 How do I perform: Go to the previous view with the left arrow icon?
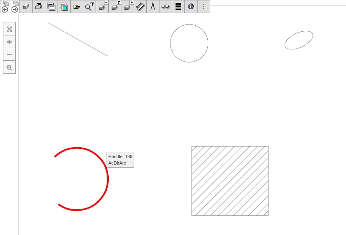5,6
